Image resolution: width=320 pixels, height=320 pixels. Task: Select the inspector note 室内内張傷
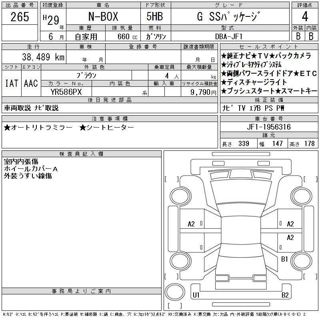point(21,162)
